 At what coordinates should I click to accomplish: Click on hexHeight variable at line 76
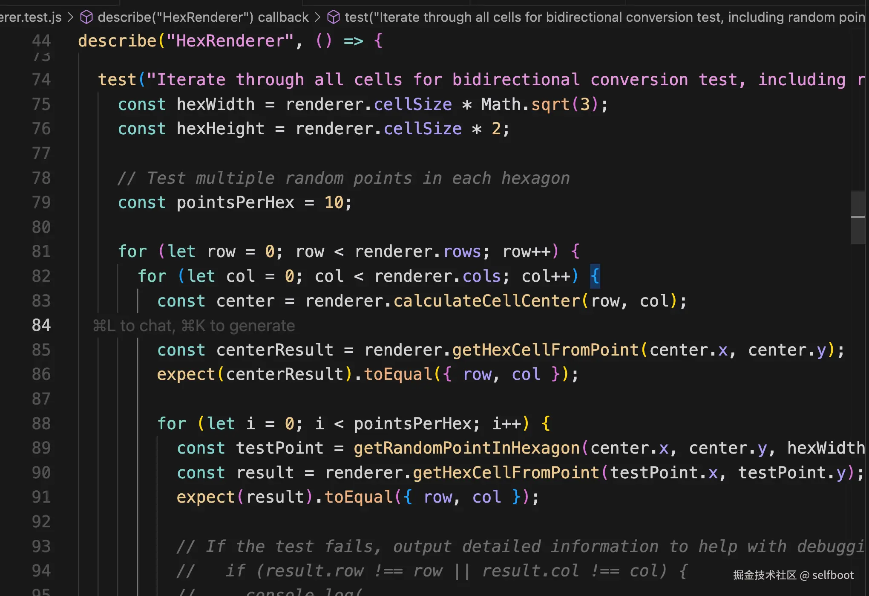point(220,129)
